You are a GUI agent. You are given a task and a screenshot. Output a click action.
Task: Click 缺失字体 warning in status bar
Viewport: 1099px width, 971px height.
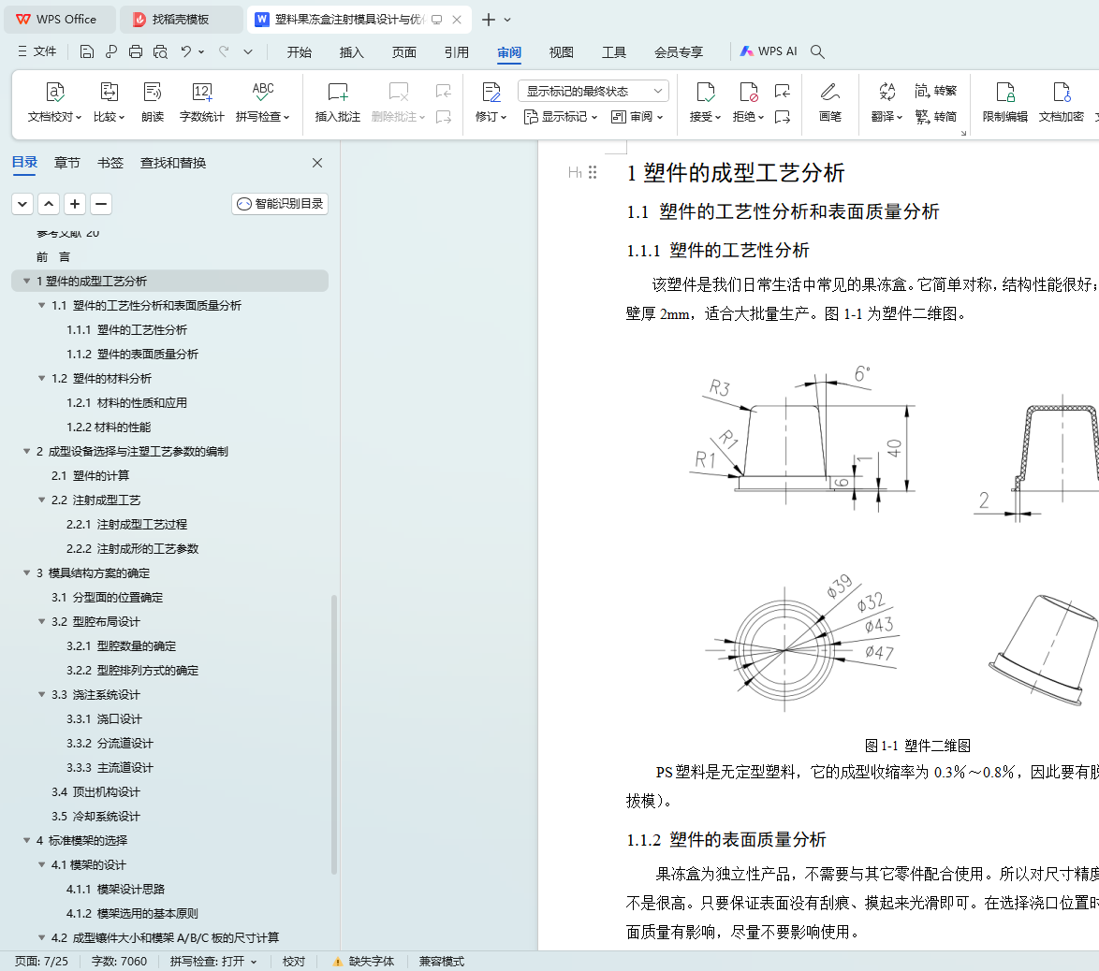[364, 962]
